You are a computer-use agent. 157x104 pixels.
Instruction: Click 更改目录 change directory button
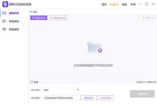coord(89,98)
